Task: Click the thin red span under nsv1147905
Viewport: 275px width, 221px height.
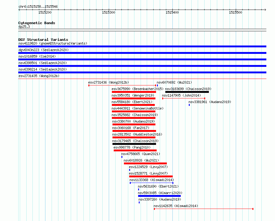Action: click(x=184, y=98)
